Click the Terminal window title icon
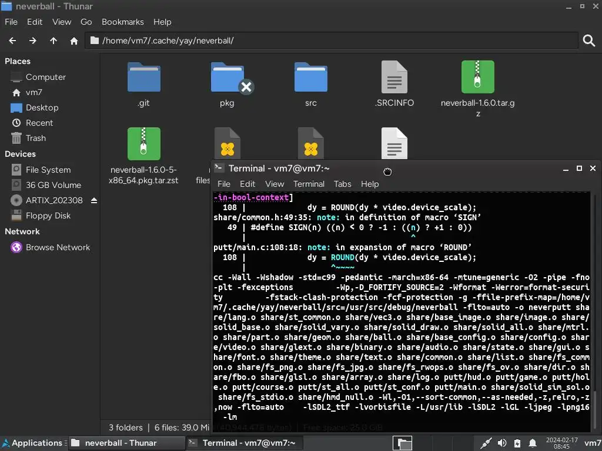This screenshot has height=451, width=602. click(x=219, y=167)
